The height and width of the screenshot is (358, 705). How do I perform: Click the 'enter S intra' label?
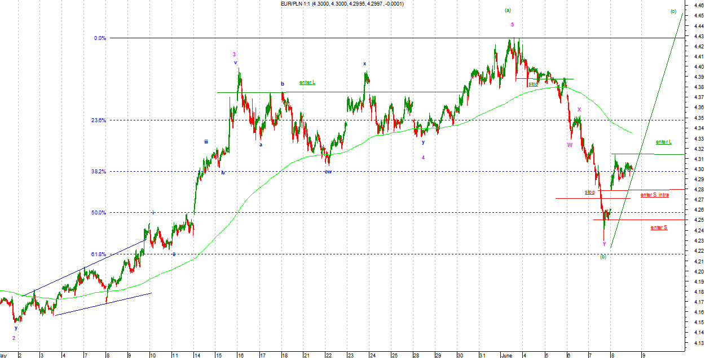tap(655, 195)
